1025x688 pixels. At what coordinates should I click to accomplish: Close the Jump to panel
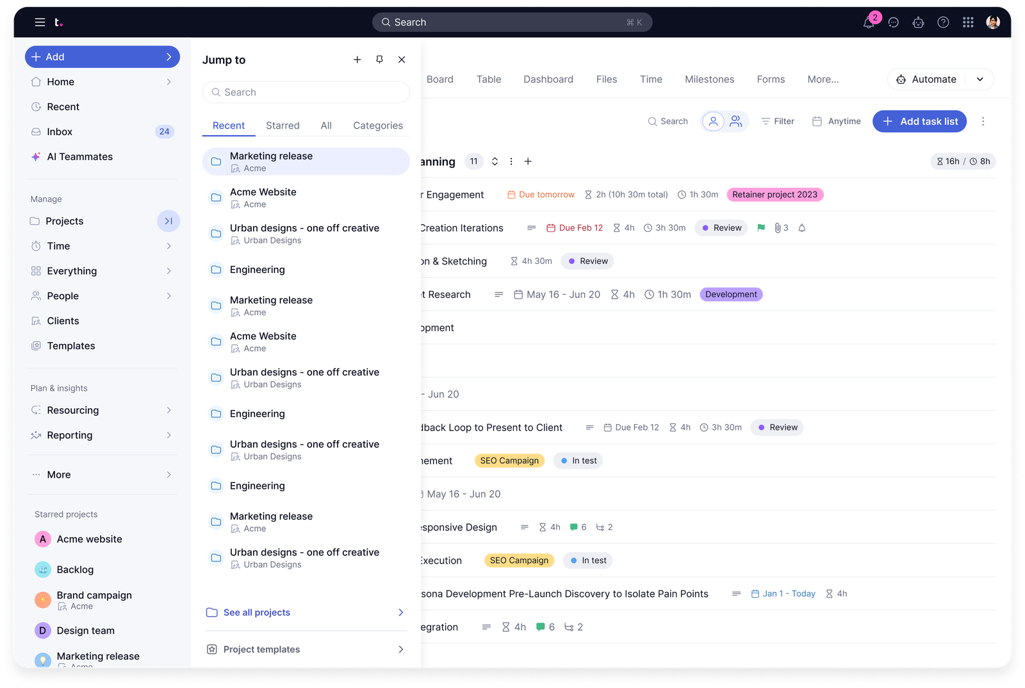[402, 60]
